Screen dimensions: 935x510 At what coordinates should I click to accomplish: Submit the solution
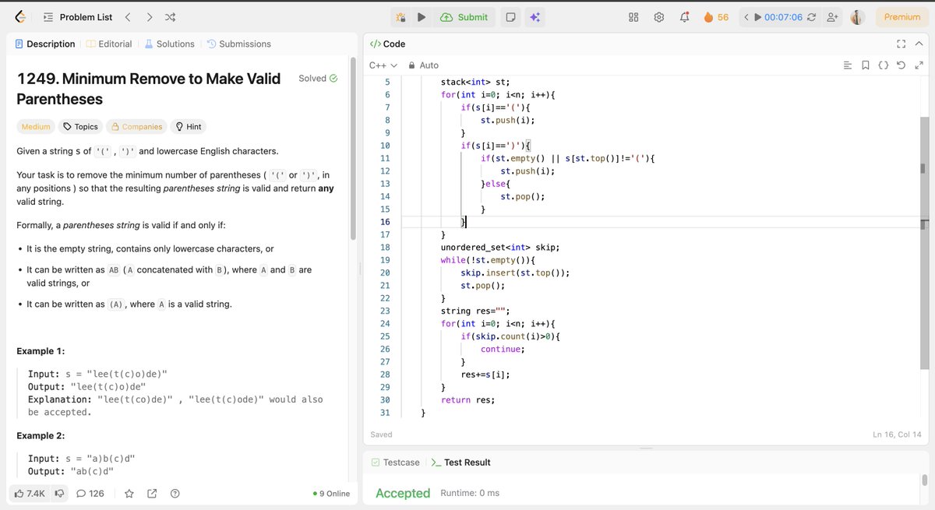click(x=464, y=17)
